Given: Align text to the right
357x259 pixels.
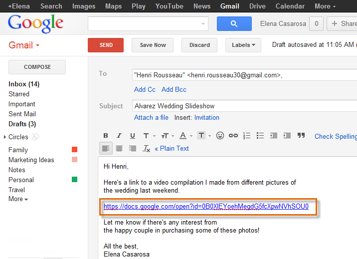Looking at the screenshot, I should click(133, 149).
